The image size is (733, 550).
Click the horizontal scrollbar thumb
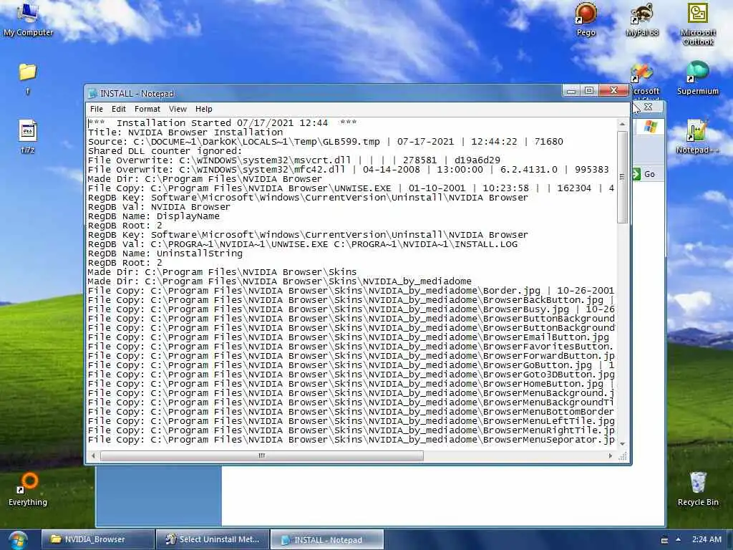262,455
